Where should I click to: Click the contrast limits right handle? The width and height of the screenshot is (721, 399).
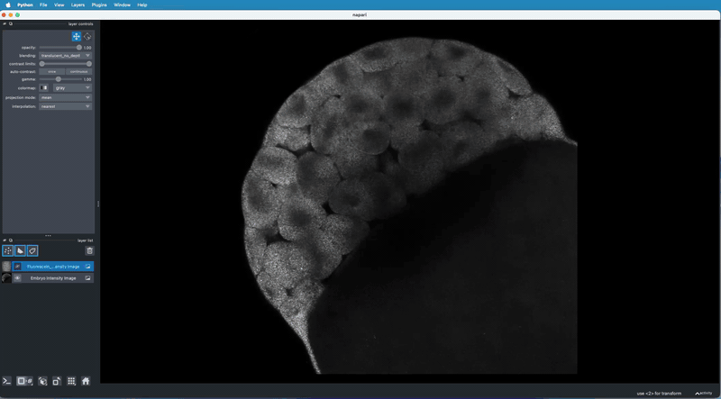[88, 64]
